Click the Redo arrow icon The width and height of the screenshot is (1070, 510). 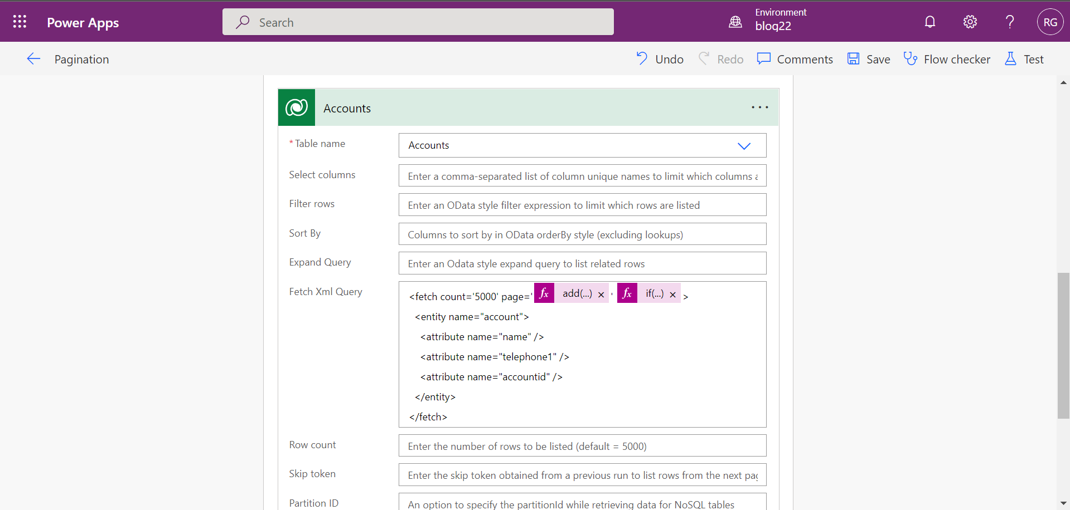click(704, 58)
